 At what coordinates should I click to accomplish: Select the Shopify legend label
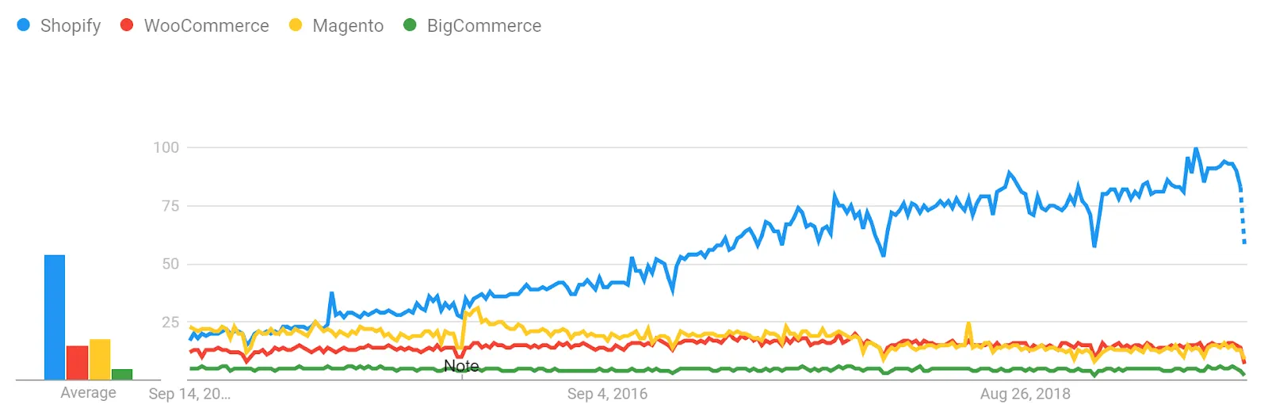coord(71,26)
